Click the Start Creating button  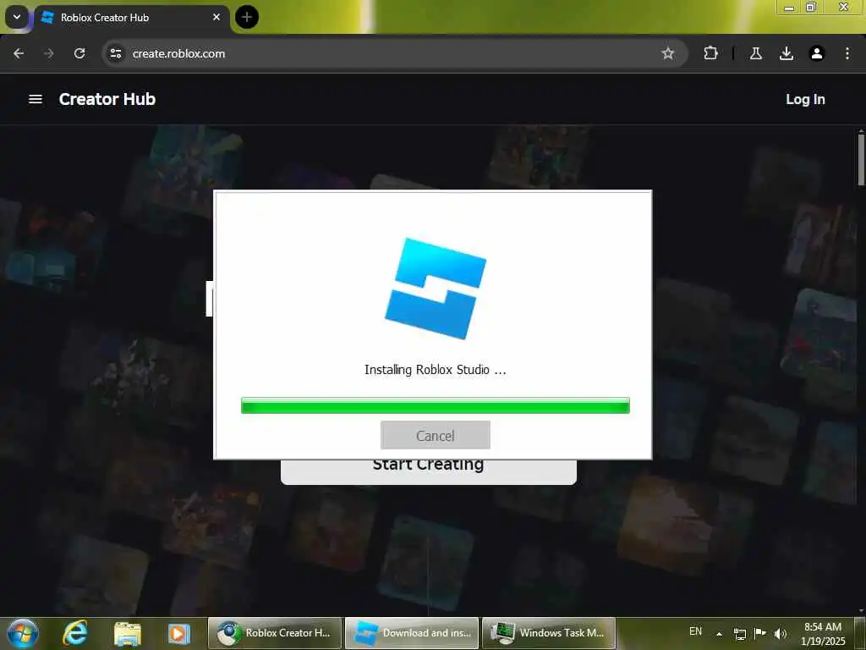(x=429, y=471)
